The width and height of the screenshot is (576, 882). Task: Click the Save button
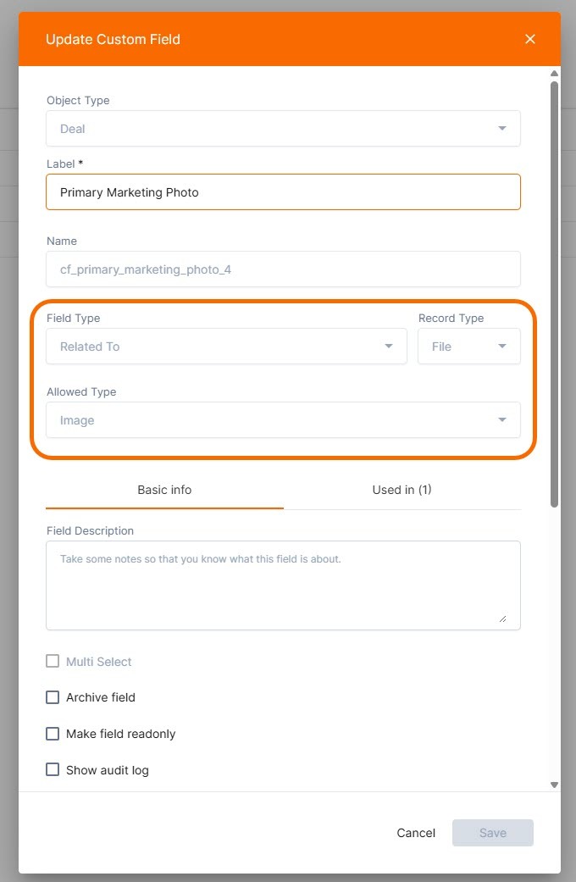pos(492,833)
